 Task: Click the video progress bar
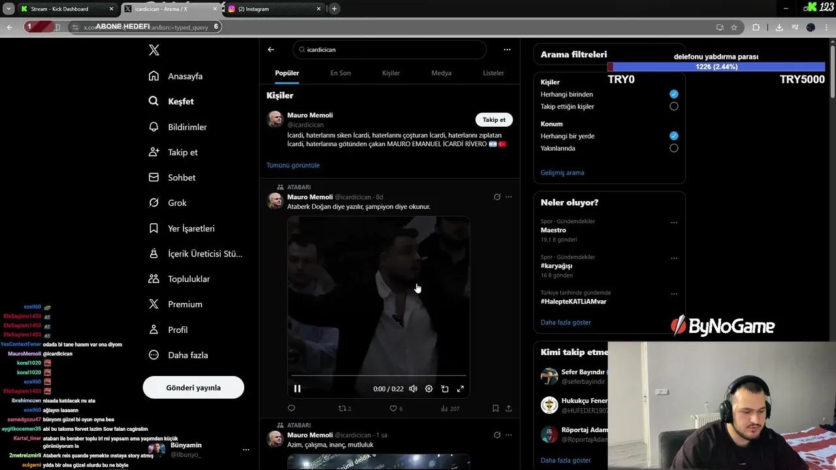tap(379, 376)
